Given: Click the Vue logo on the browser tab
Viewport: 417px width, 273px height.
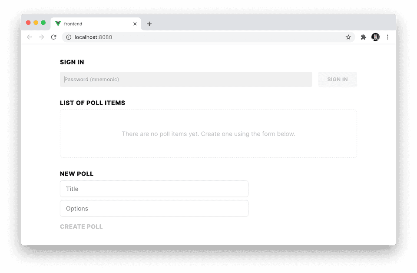Looking at the screenshot, I should (x=57, y=24).
